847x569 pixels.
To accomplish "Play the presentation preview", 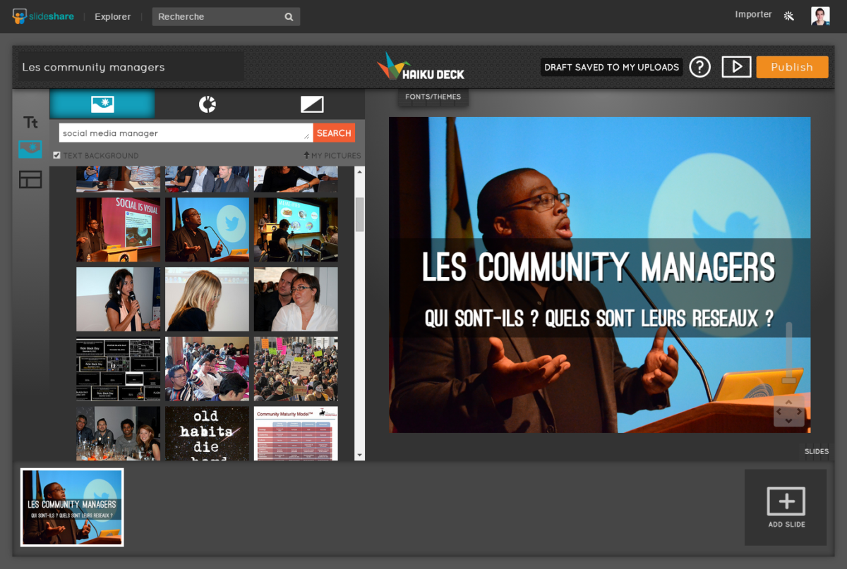I will coord(736,67).
